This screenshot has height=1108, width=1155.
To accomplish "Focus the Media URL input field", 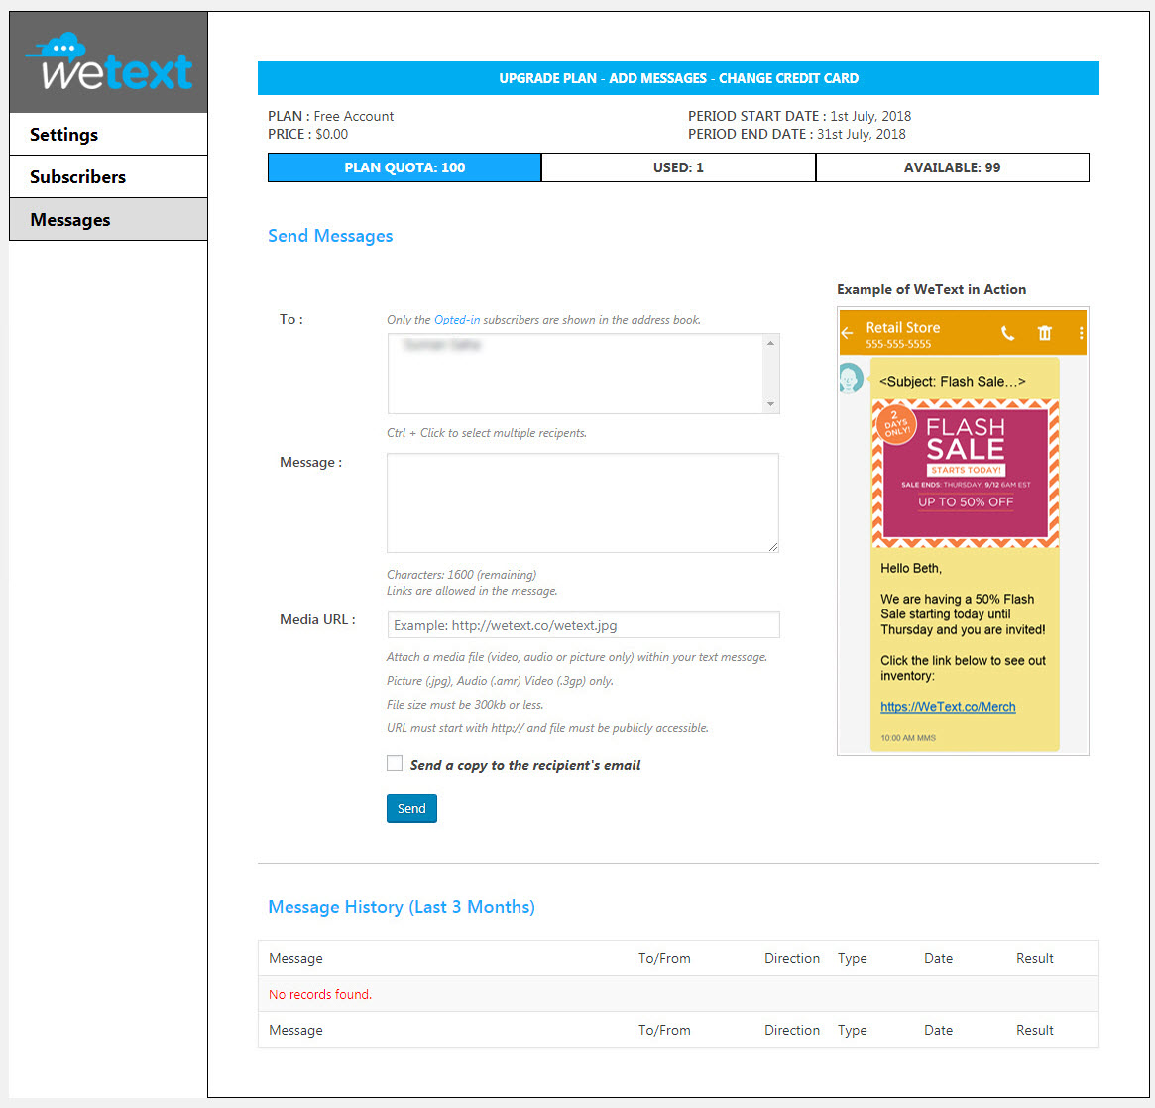I will 583,625.
